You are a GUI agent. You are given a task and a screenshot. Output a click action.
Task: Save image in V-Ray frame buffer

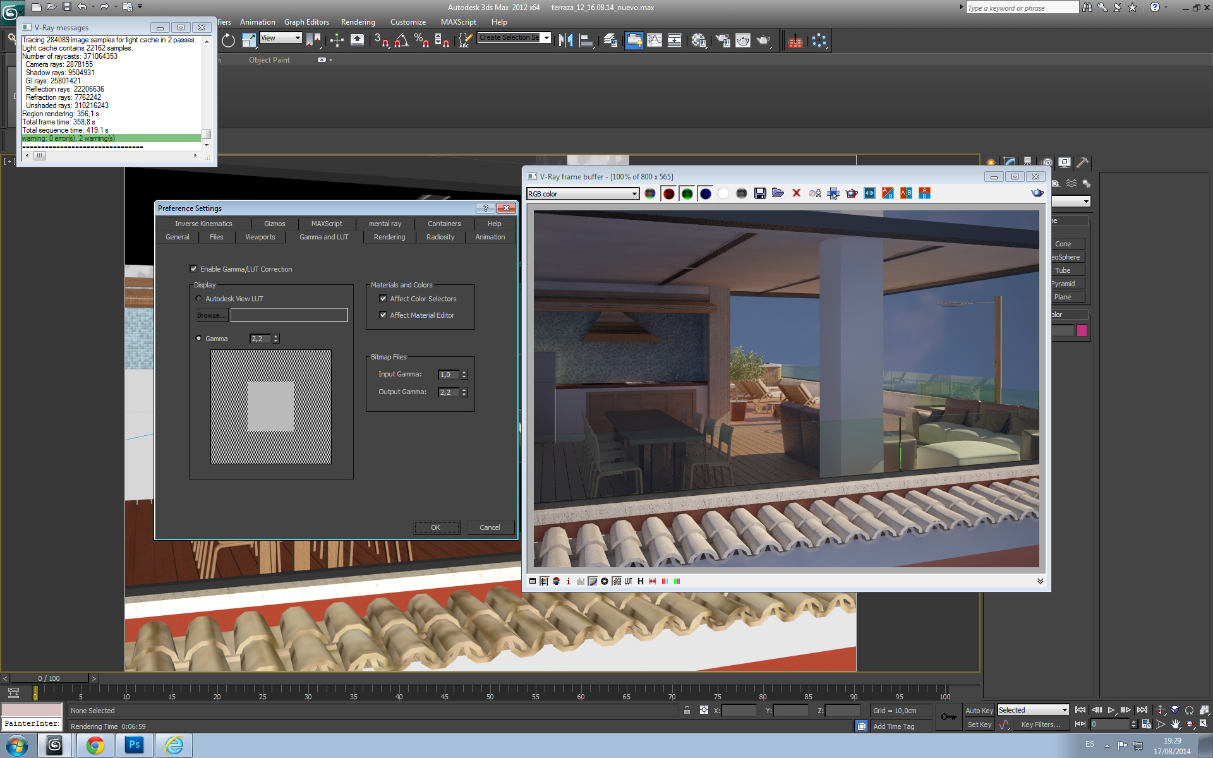click(x=760, y=193)
